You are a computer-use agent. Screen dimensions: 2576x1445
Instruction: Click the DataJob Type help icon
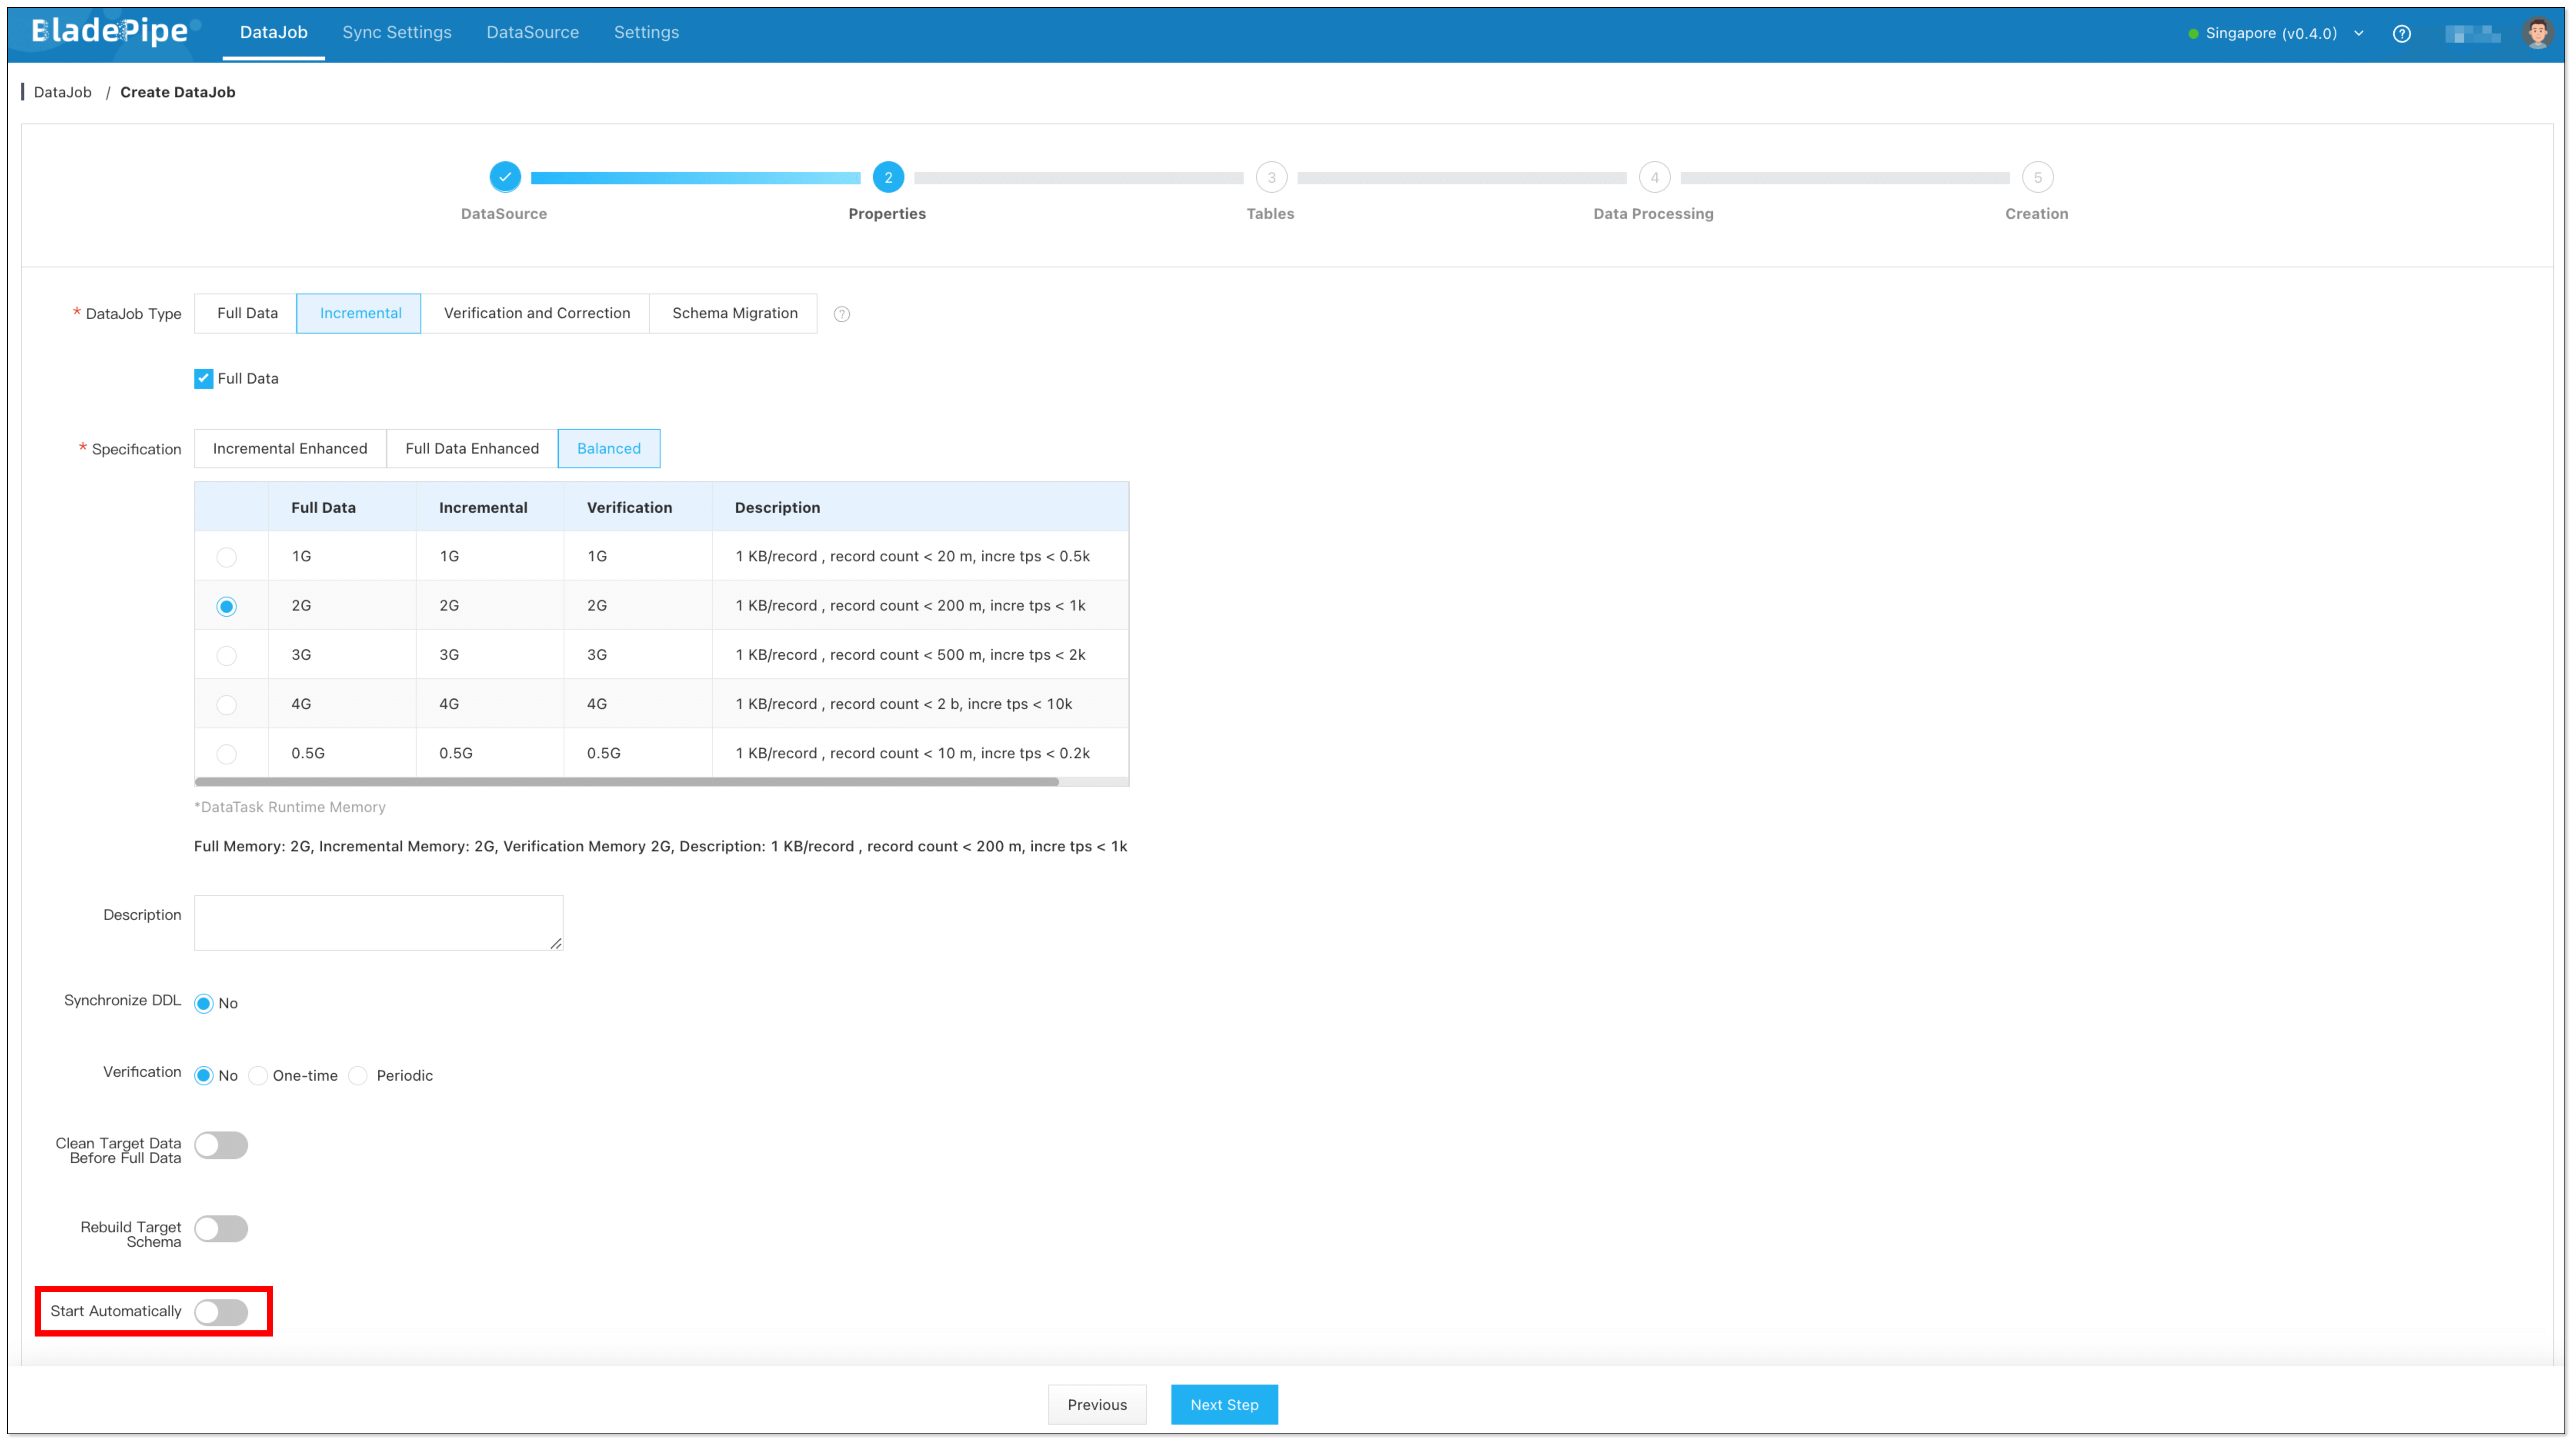pos(842,314)
